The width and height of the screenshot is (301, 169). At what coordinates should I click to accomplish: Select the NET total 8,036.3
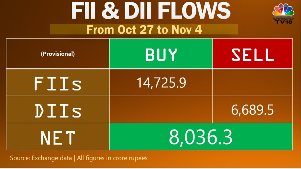[201, 137]
